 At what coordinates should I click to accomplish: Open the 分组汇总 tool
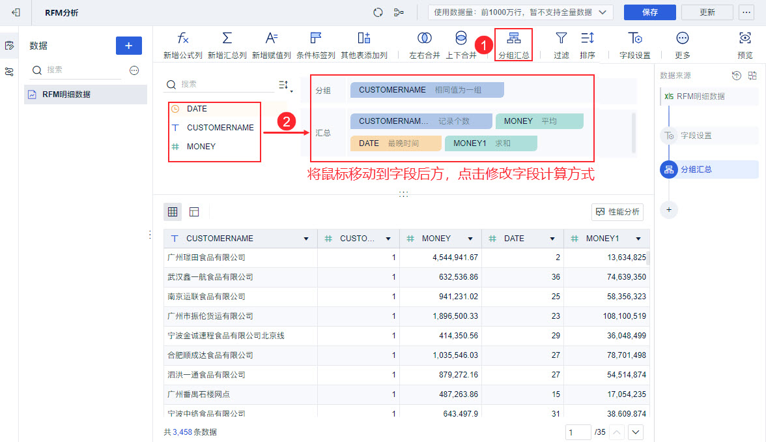click(x=513, y=45)
